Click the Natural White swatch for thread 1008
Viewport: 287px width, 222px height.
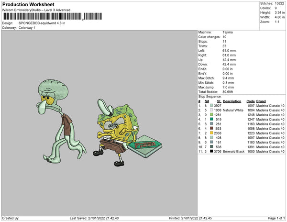point(211,110)
